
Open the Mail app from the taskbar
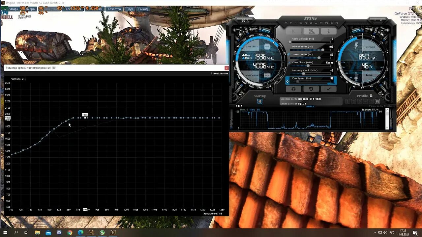[48, 233]
